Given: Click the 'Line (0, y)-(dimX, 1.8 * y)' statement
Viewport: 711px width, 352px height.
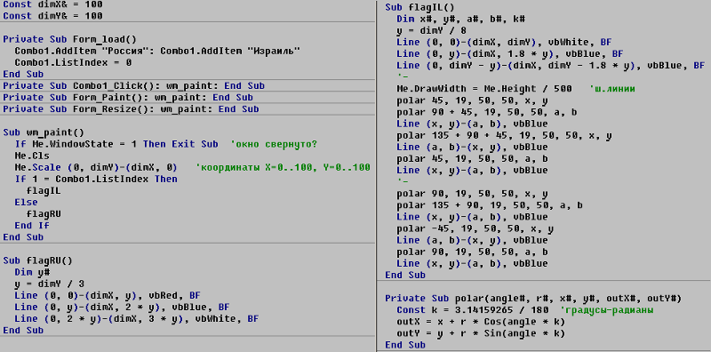Looking at the screenshot, I should (510, 54).
